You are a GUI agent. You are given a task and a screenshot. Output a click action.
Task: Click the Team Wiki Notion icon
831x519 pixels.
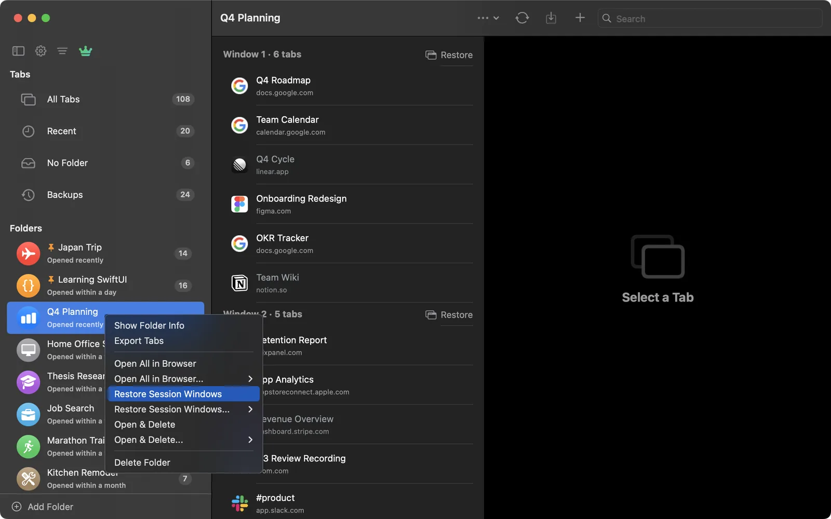[239, 283]
